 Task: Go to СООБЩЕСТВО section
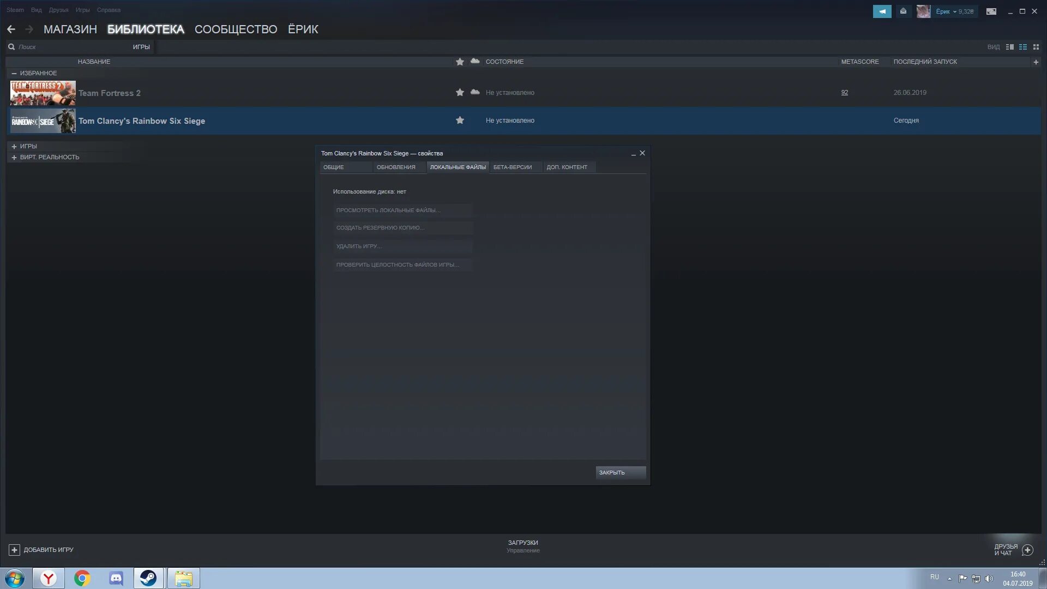[x=236, y=29]
